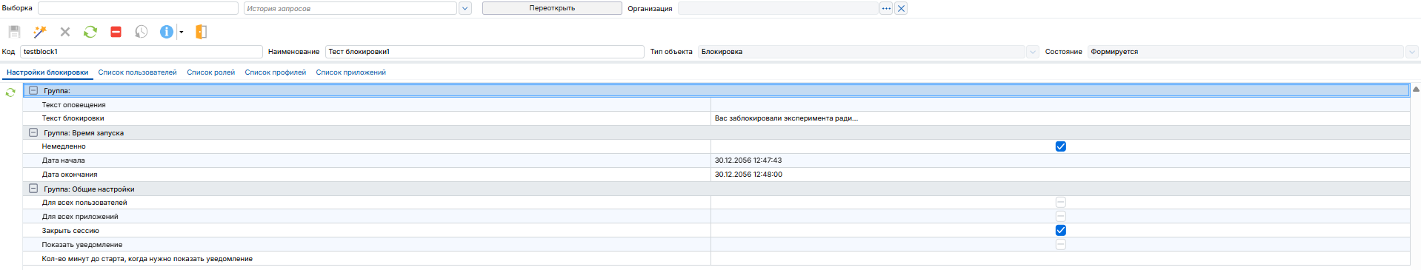Screen dimensions: 1421x270
Task: Select the Дата начала row label
Action: pyautogui.click(x=63, y=161)
